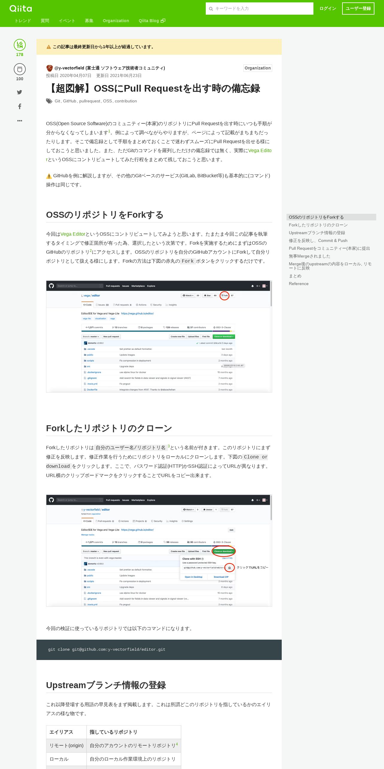Open Vega Editor link in Fork section
This screenshot has width=384, height=769.
pyautogui.click(x=73, y=234)
